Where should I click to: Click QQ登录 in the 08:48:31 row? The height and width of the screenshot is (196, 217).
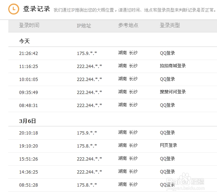(168, 105)
